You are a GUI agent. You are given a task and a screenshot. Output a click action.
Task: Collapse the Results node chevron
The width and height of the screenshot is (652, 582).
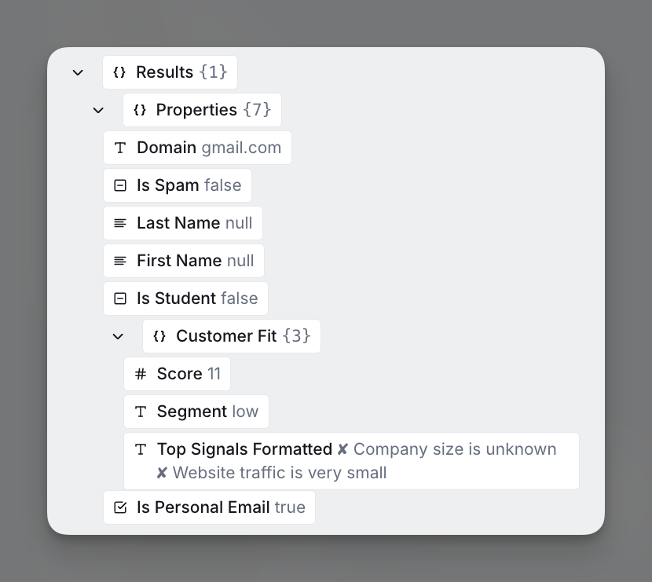[78, 73]
